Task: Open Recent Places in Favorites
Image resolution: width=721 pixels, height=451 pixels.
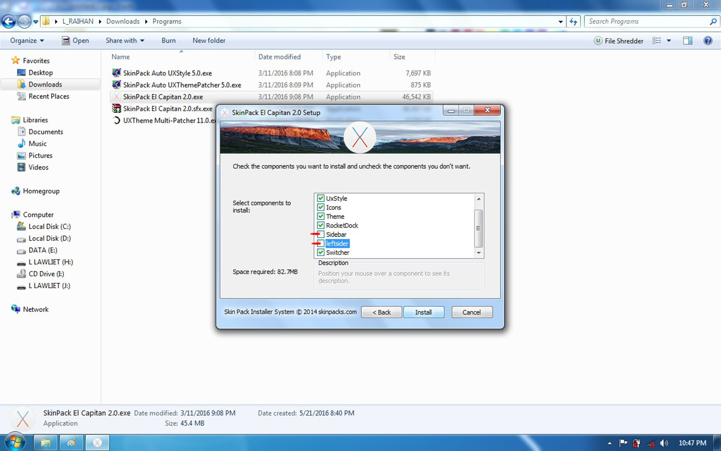Action: (49, 96)
